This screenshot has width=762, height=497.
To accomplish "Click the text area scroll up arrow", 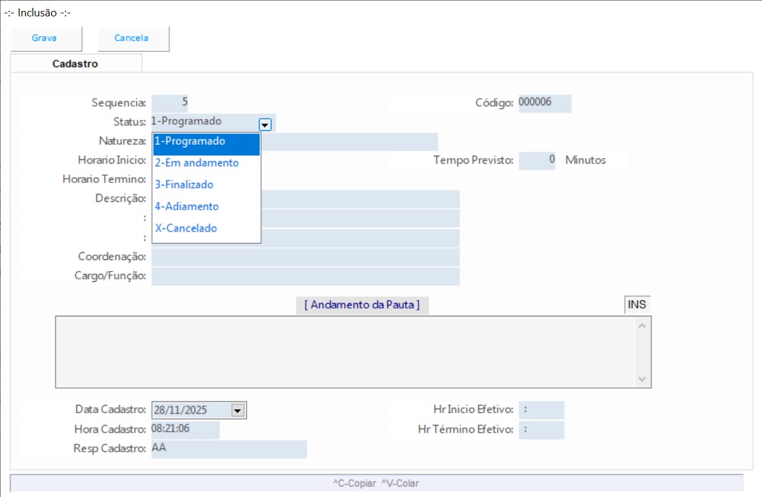I will [642, 325].
